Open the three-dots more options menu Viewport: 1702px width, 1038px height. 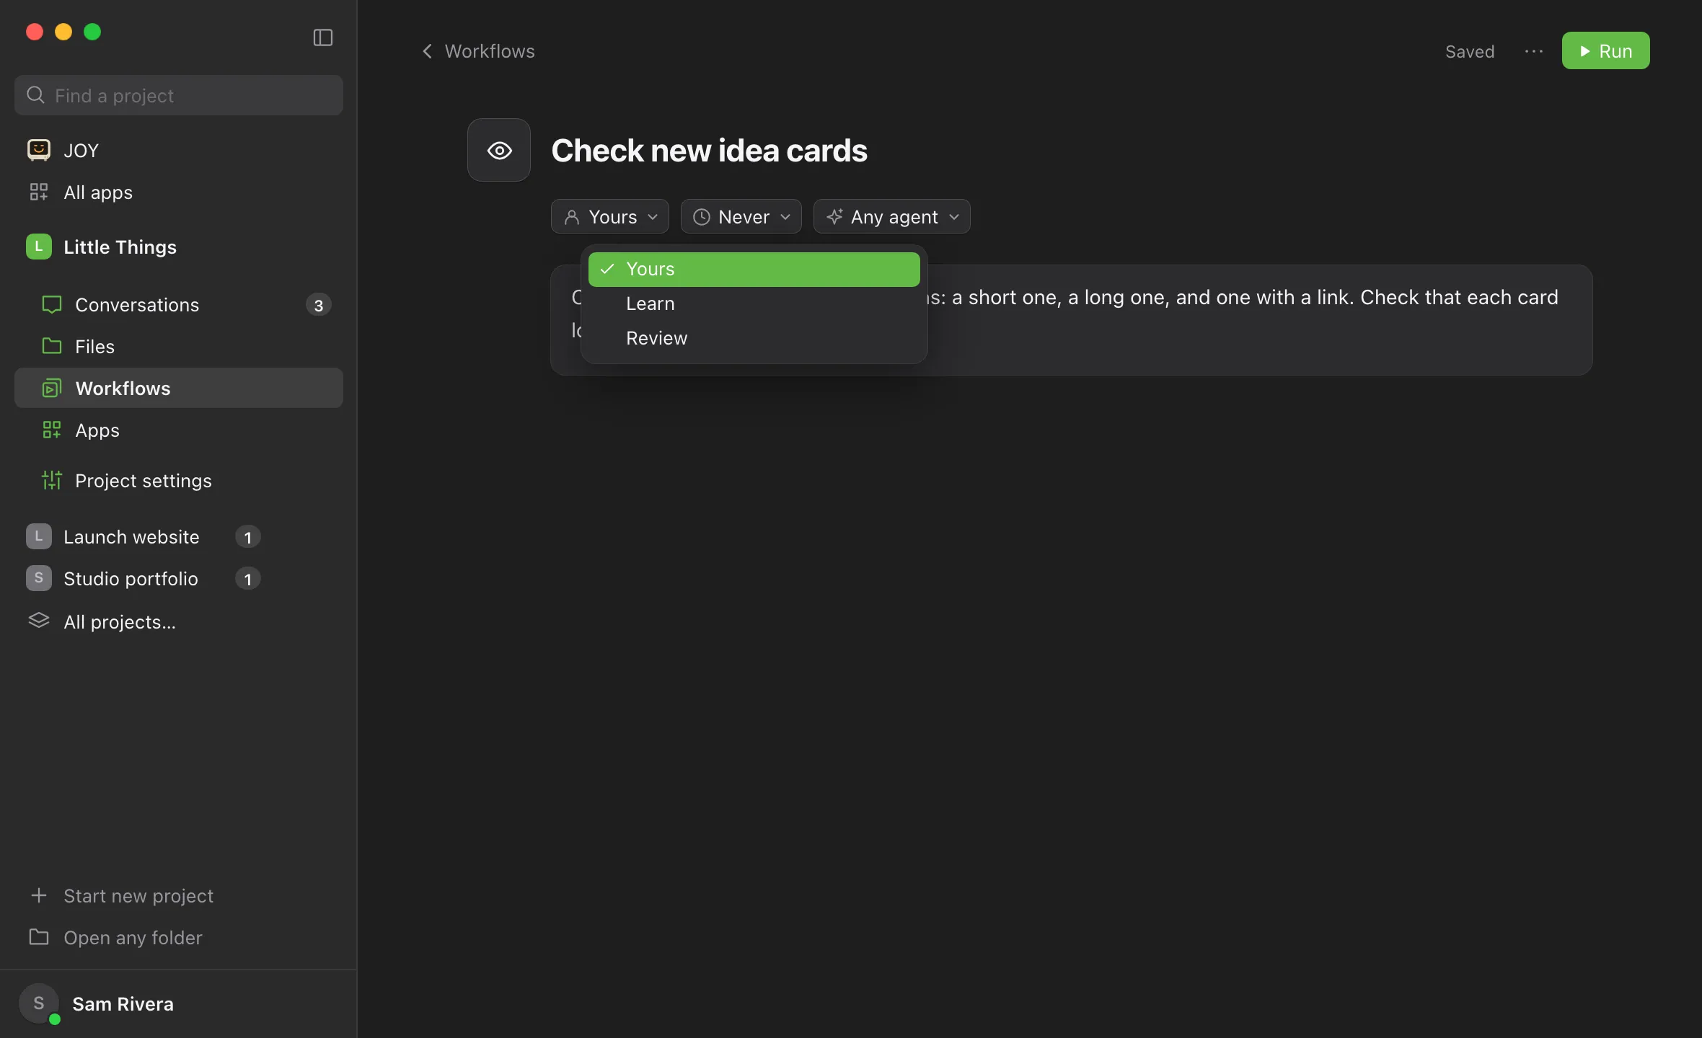pos(1534,51)
